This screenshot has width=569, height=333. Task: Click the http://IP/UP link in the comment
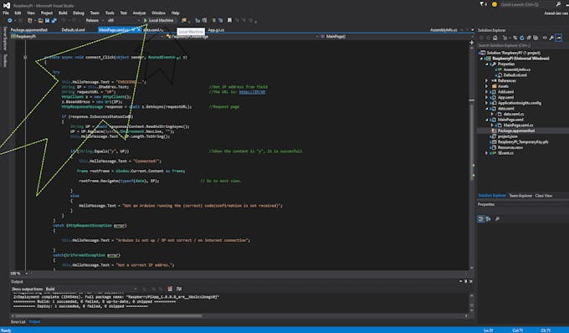(x=252, y=92)
